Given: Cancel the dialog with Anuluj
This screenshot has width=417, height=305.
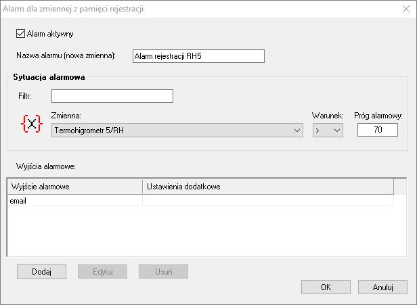Looking at the screenshot, I should [x=382, y=287].
